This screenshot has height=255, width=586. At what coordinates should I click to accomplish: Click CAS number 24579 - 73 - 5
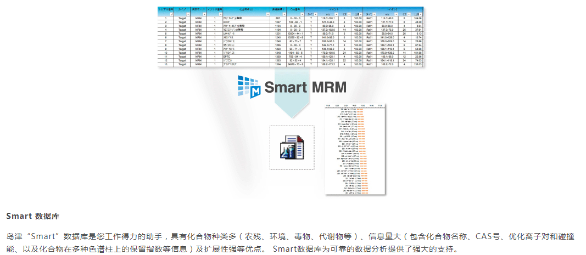(x=297, y=64)
